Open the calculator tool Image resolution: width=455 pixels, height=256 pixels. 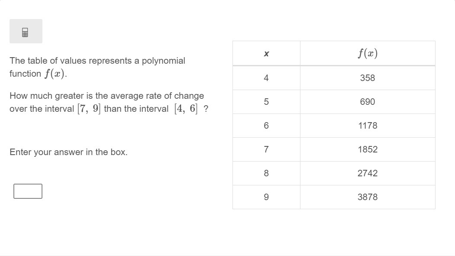tap(26, 32)
